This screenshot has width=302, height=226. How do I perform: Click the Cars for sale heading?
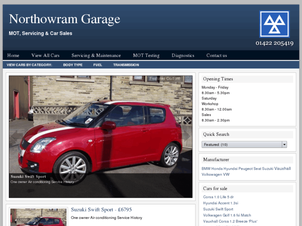pyautogui.click(x=215, y=189)
